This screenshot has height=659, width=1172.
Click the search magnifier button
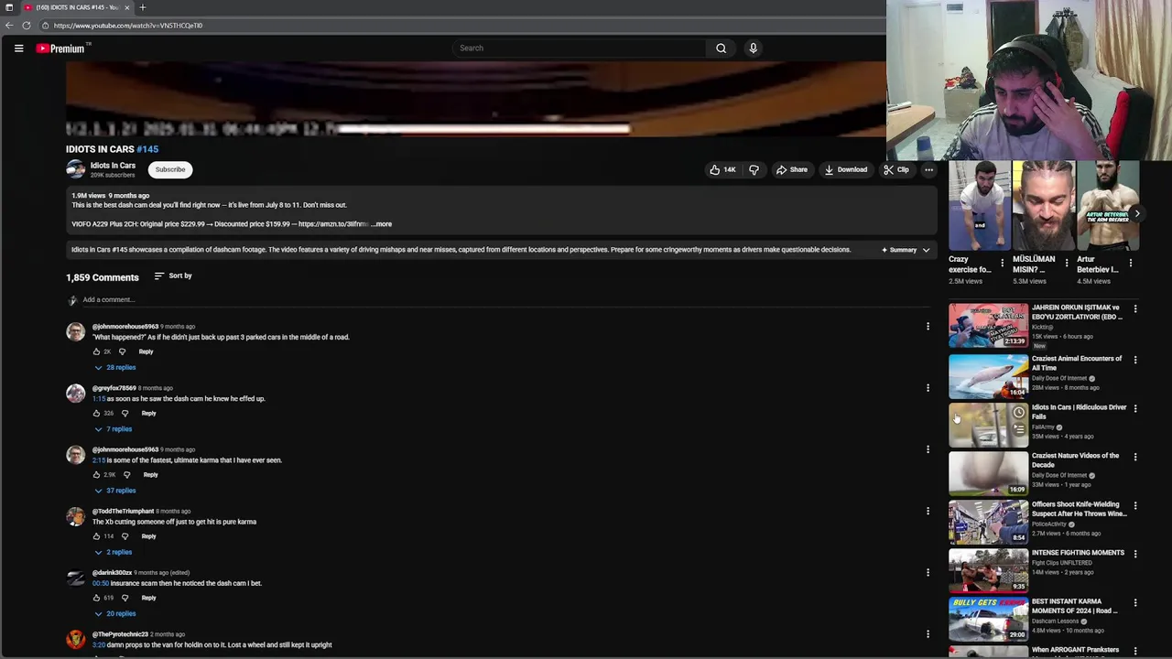(721, 48)
